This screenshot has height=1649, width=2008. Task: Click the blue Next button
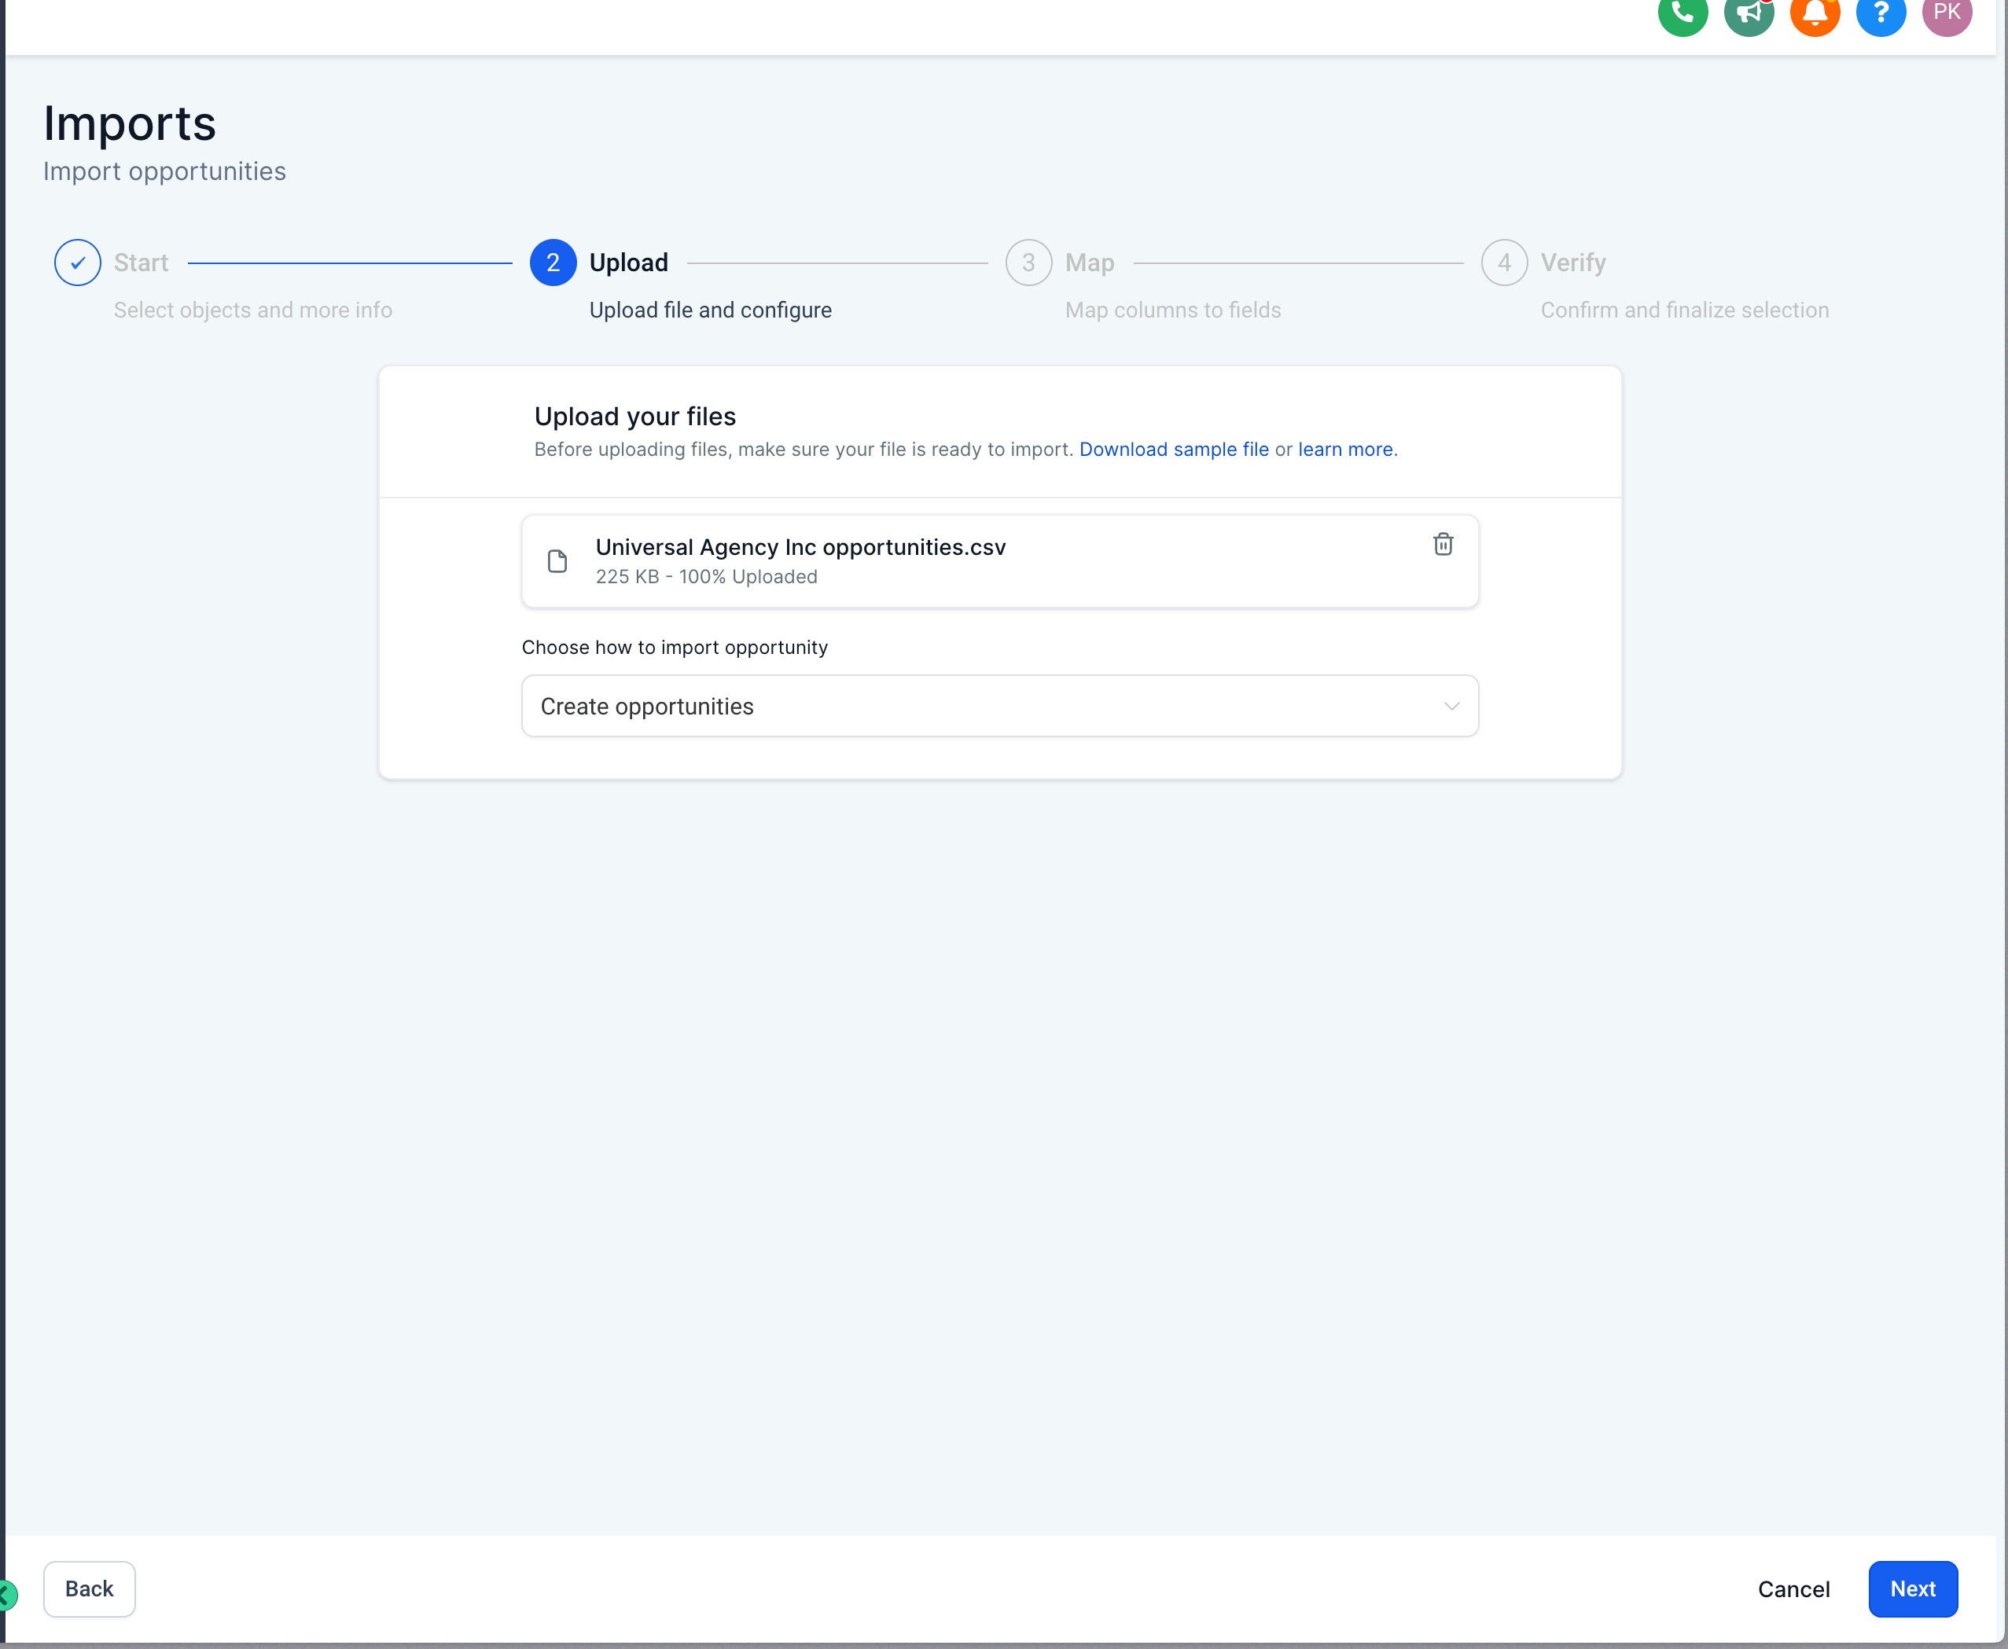pos(1912,1589)
